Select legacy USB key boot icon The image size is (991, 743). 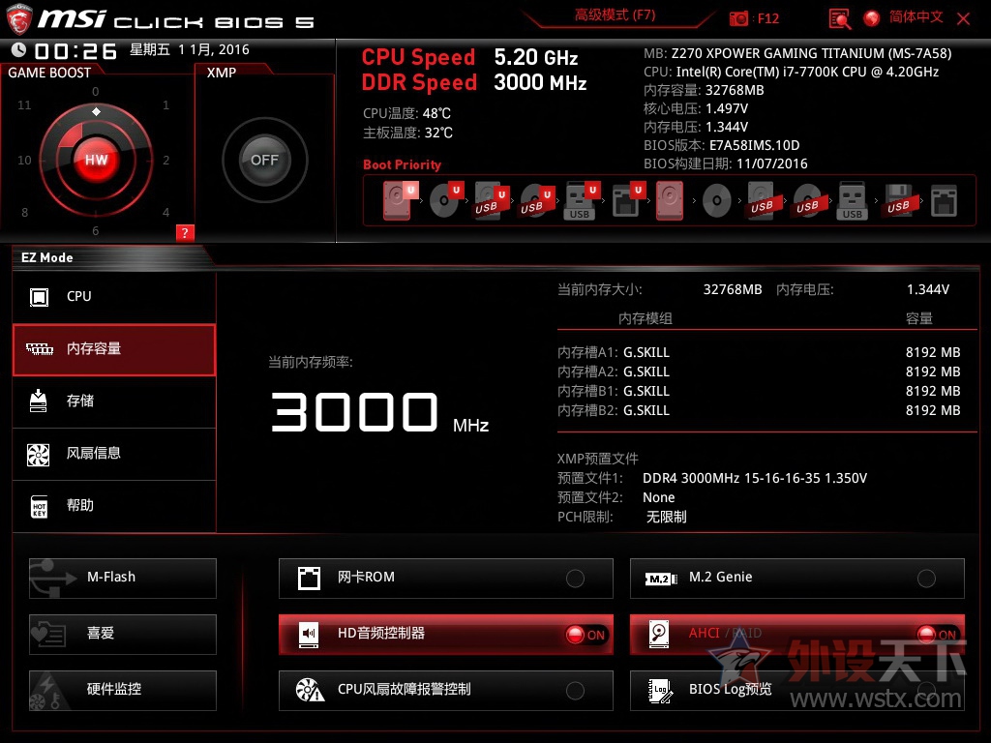pos(852,201)
